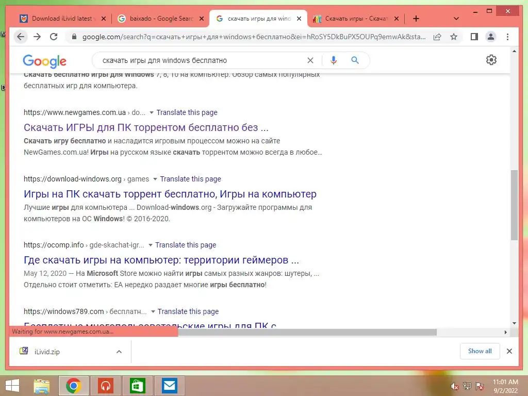528x396 pixels.
Task: Open the headphones music app in taskbar
Action: point(105,386)
